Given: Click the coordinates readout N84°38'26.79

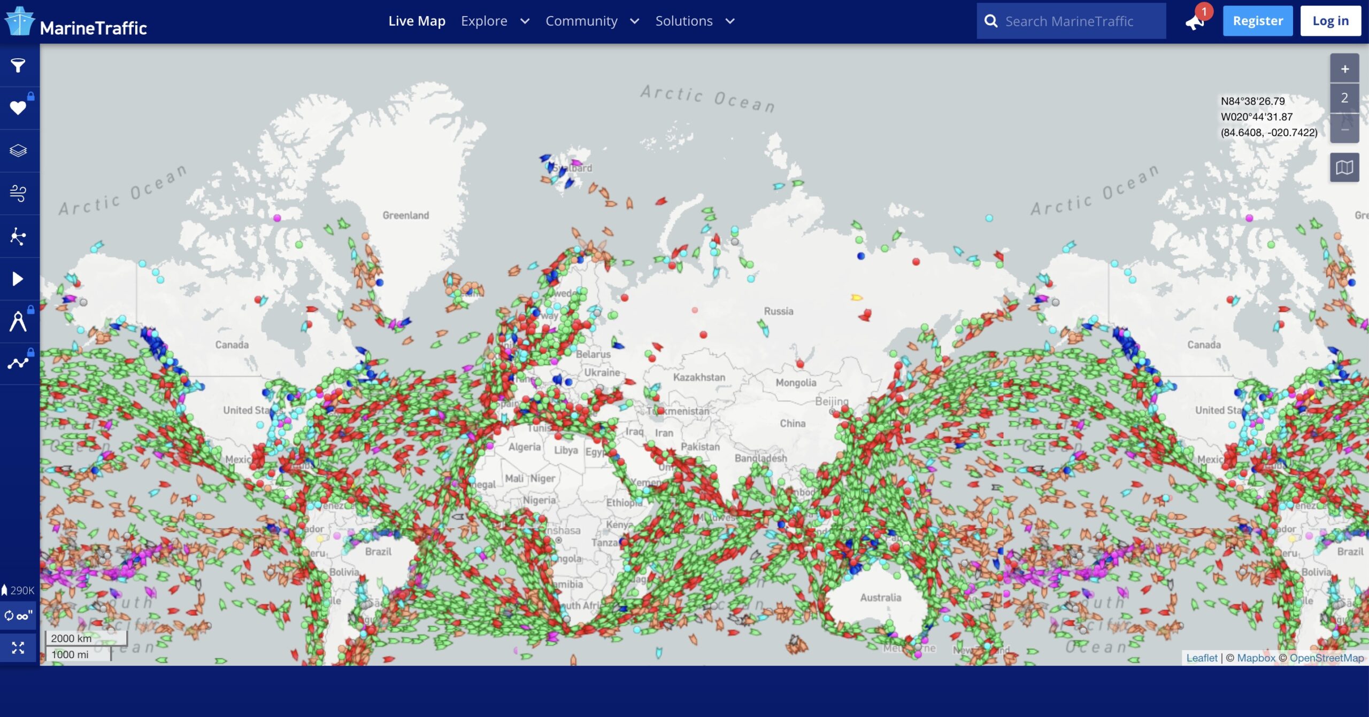Looking at the screenshot, I should pyautogui.click(x=1252, y=101).
